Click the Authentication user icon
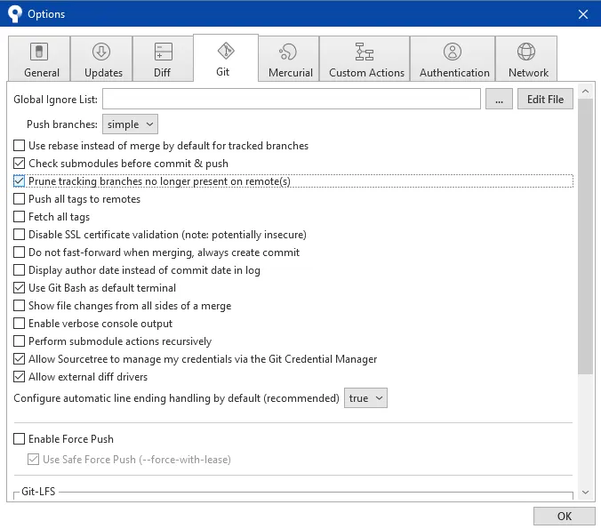601x529 pixels. (x=453, y=52)
